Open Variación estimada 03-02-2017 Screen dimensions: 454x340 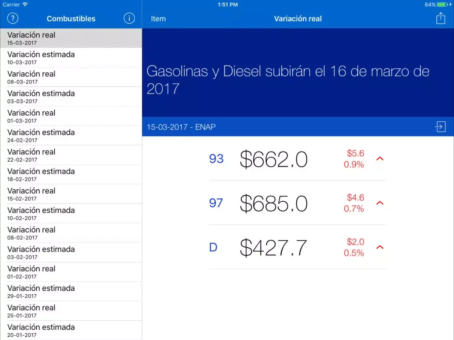[71, 252]
